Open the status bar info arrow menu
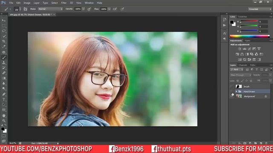The height and width of the screenshot is (153, 273). click(x=58, y=143)
